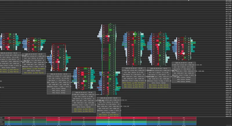Click line 'Vol: 763 | Delta: 27 (3.5%)'

coord(109,102)
